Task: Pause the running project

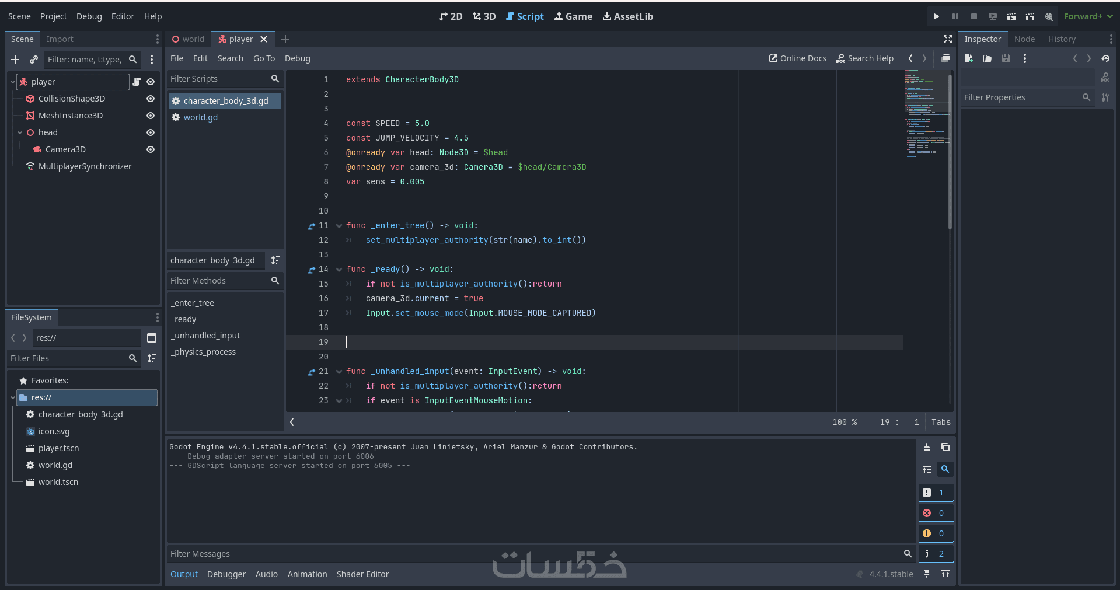Action: [x=955, y=16]
